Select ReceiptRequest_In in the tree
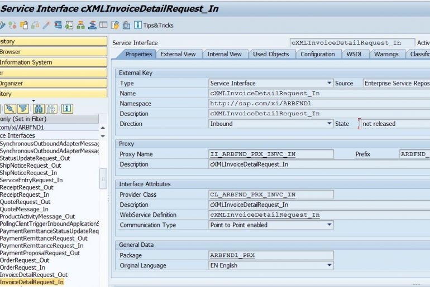The width and height of the screenshot is (430, 287). click(x=25, y=194)
